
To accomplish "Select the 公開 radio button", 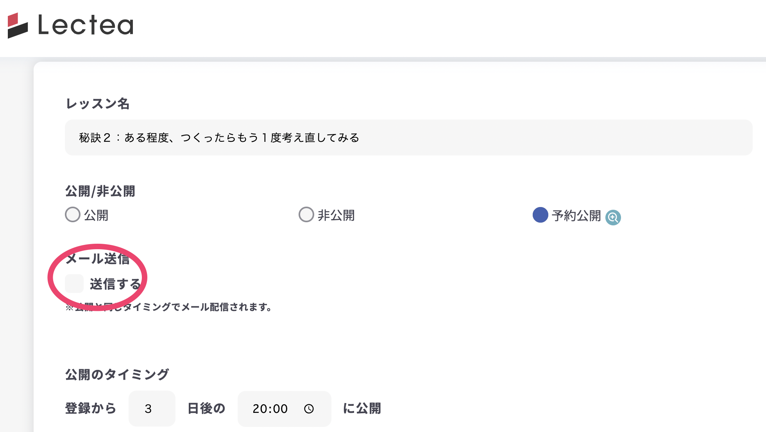I will [x=73, y=214].
